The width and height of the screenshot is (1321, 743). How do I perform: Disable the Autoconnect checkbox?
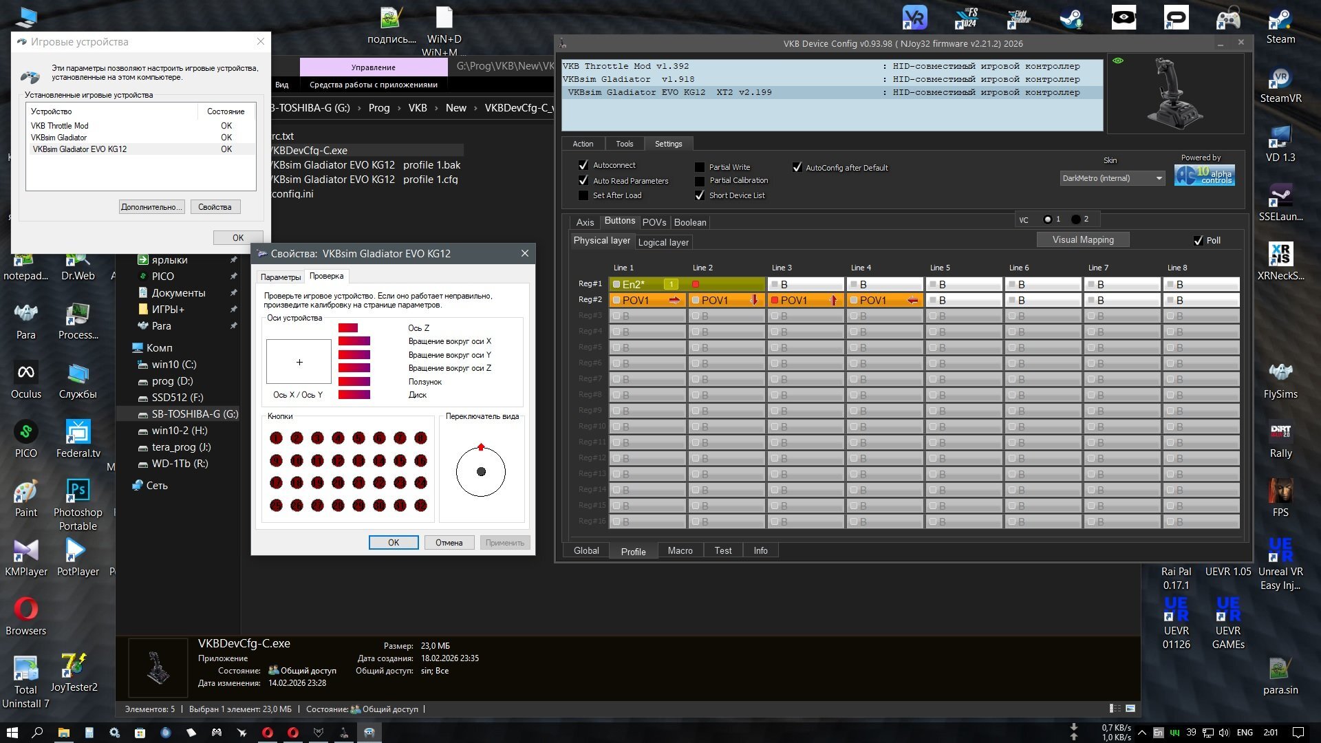tap(583, 165)
